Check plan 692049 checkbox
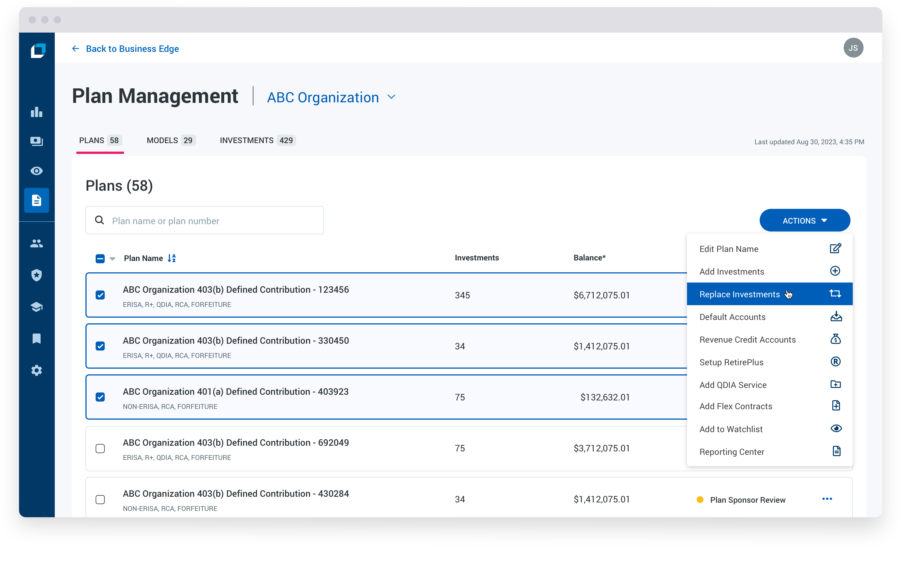Image resolution: width=901 pixels, height=571 pixels. click(x=100, y=449)
